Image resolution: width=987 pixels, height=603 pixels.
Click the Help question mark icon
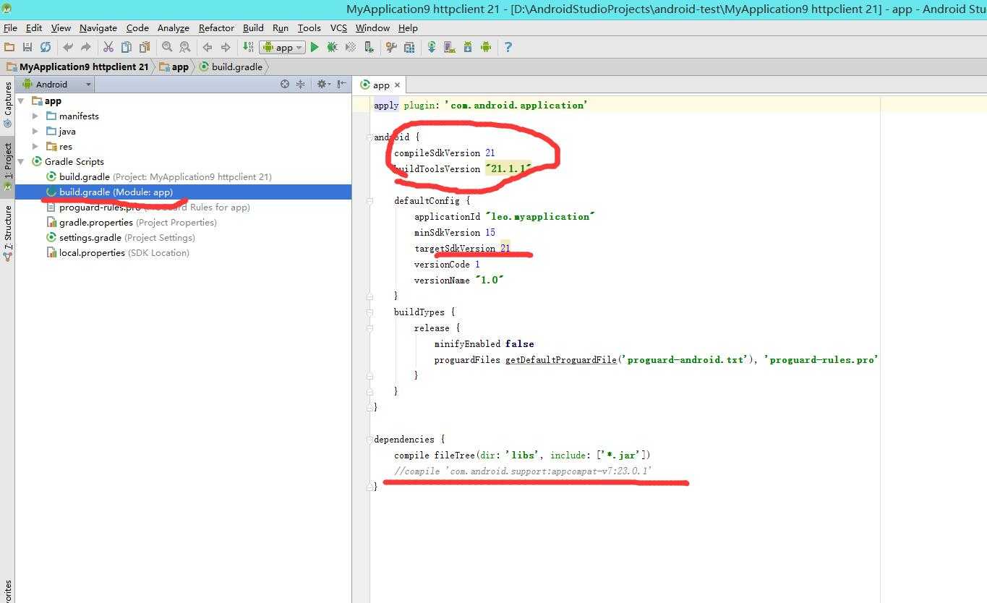(x=508, y=47)
